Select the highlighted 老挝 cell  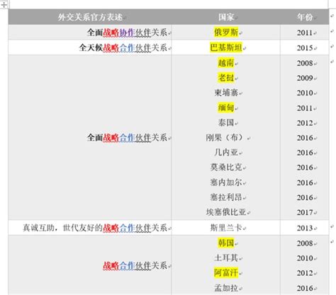226,78
